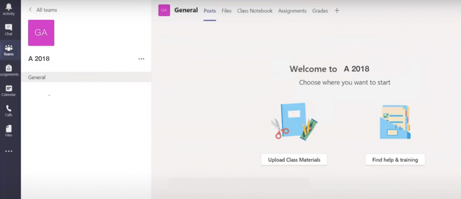Click the file folder illustration
This screenshot has width=461, height=199.
point(395,122)
